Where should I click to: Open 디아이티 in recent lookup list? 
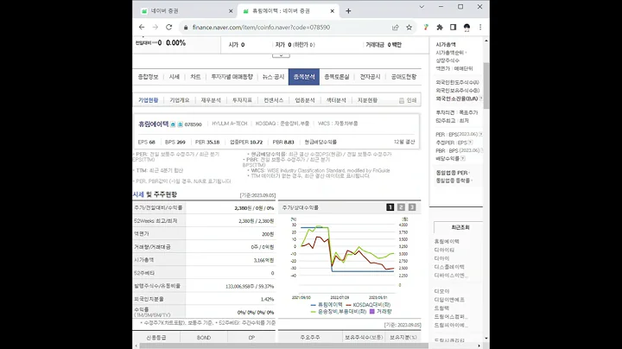[x=444, y=250]
